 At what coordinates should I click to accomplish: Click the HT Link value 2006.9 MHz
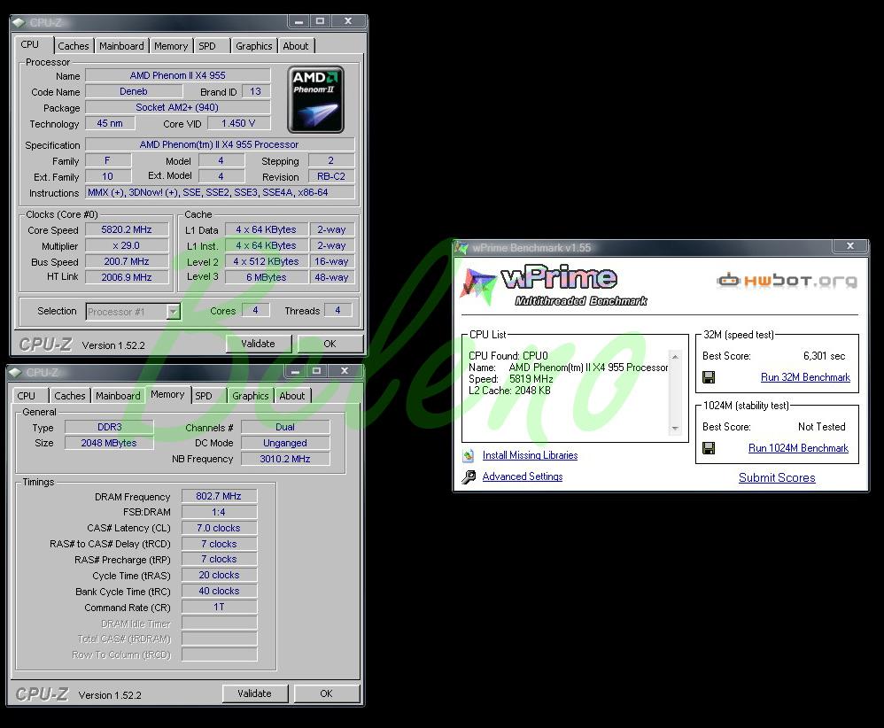point(127,277)
